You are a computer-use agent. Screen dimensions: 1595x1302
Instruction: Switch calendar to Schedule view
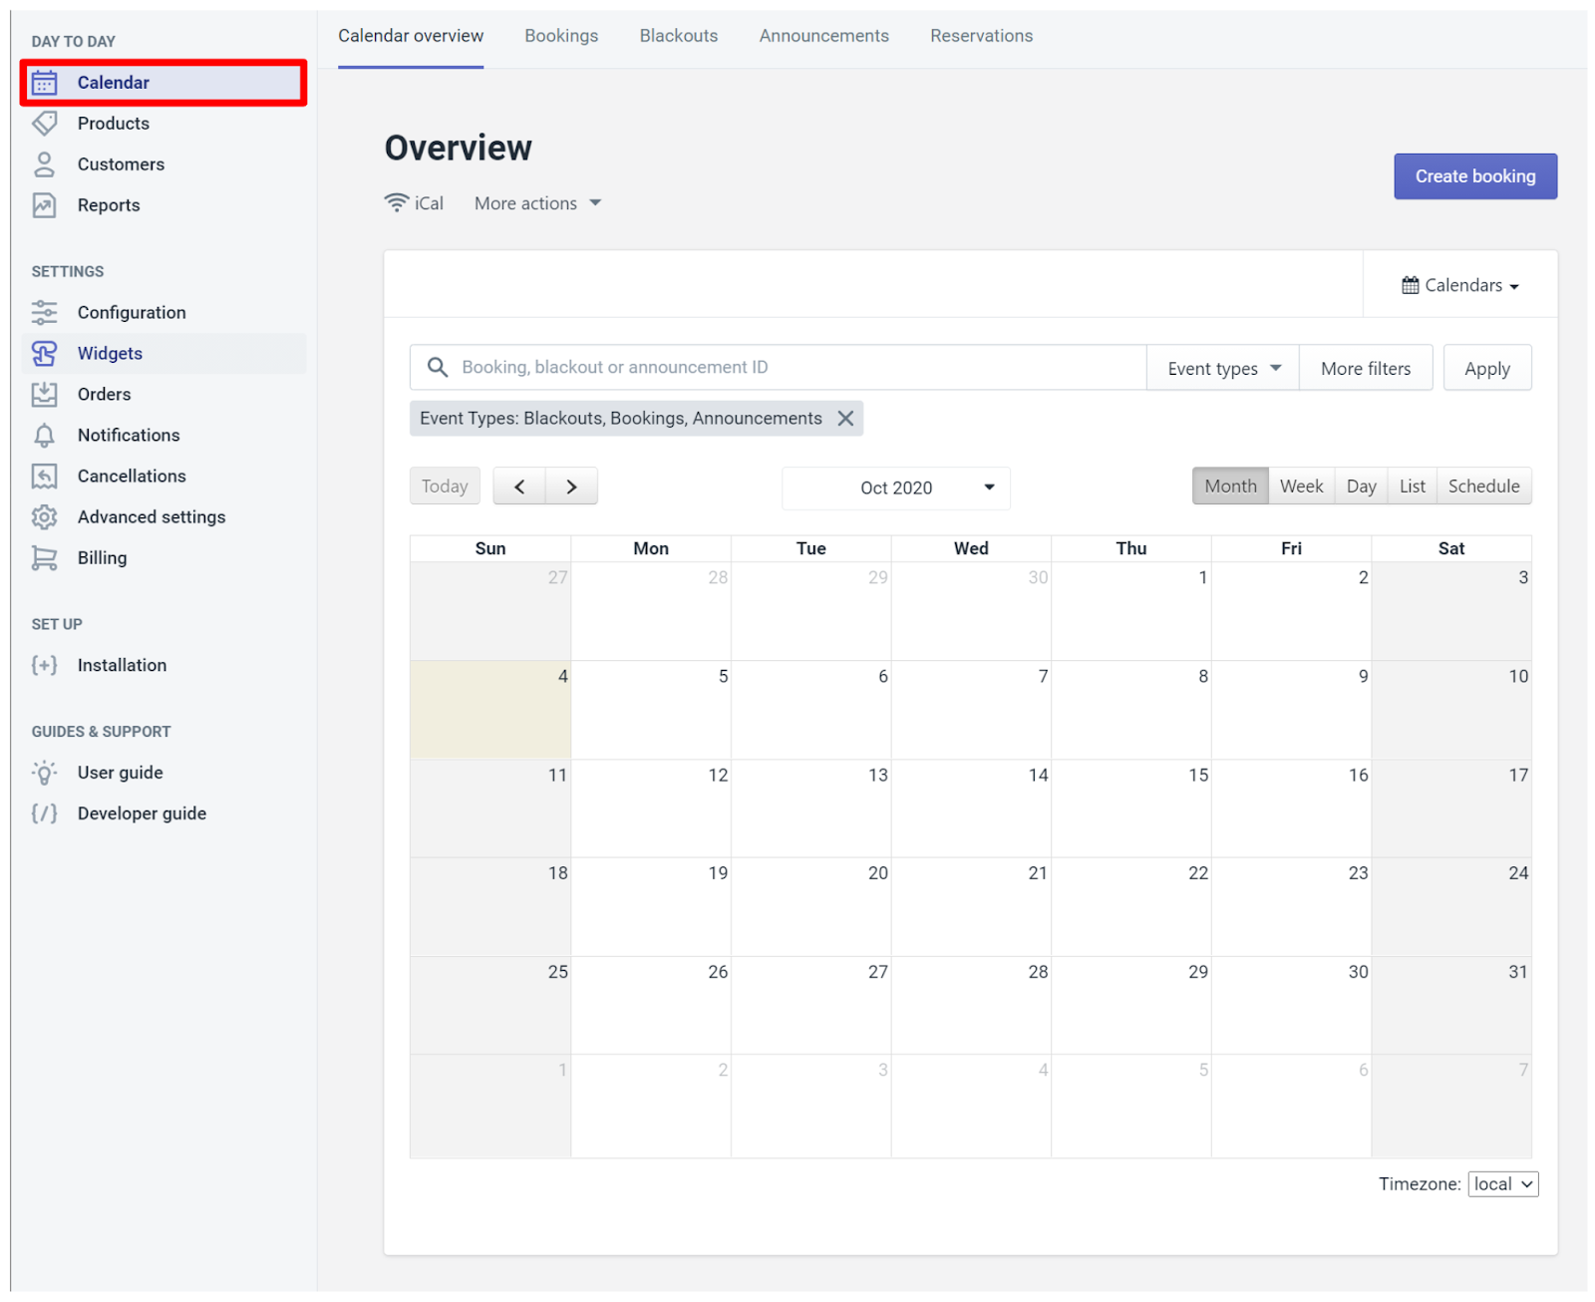click(x=1483, y=487)
